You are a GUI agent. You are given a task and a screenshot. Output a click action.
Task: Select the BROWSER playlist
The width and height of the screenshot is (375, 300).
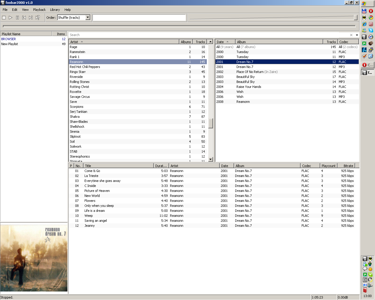33,39
